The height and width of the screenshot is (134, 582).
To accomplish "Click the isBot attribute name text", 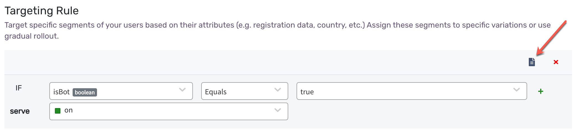I will [x=62, y=92].
